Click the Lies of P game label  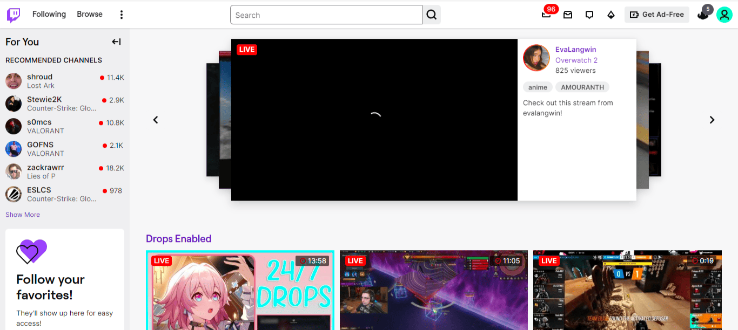41,176
